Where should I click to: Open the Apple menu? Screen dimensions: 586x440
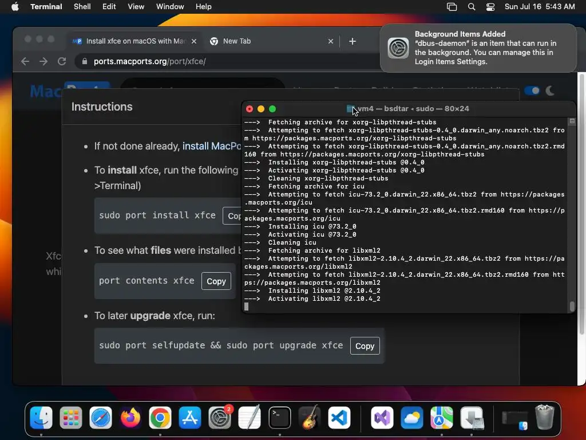click(x=15, y=7)
